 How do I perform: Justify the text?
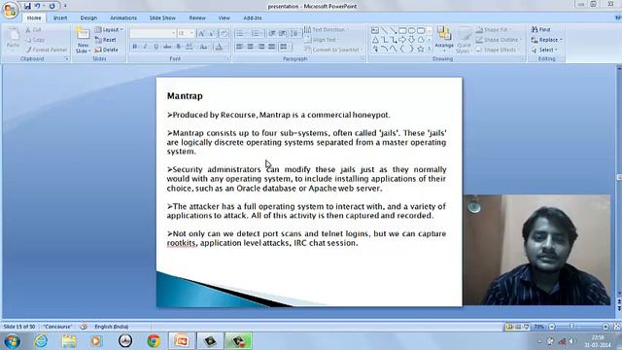pyautogui.click(x=272, y=47)
